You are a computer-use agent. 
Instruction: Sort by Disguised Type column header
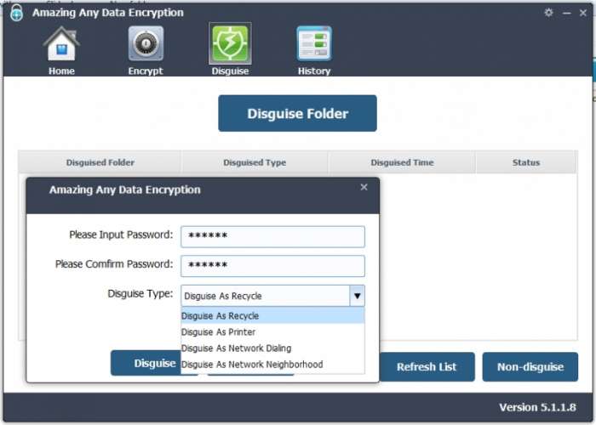pos(255,162)
